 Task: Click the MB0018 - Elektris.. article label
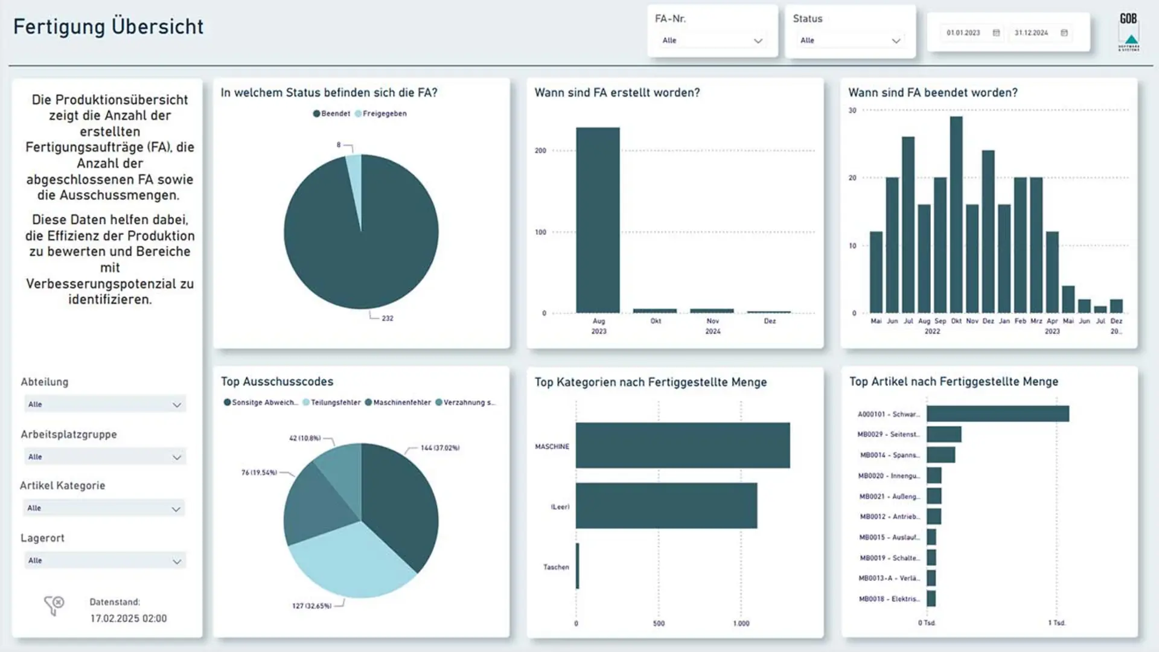tap(890, 599)
